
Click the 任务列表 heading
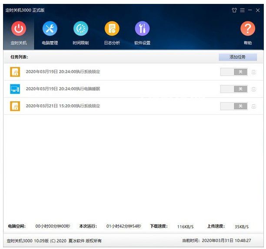click(x=19, y=57)
